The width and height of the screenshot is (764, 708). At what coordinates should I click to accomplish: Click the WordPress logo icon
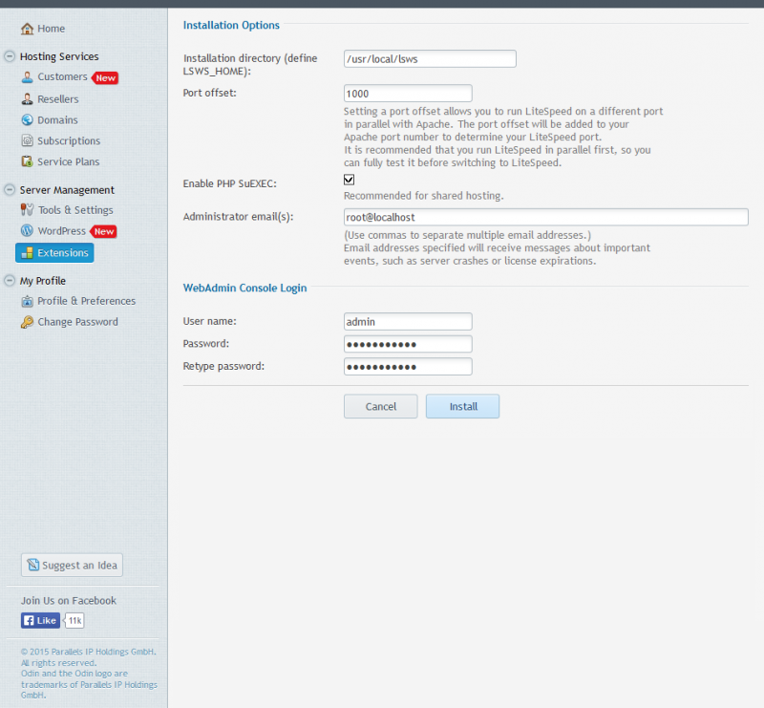[28, 231]
